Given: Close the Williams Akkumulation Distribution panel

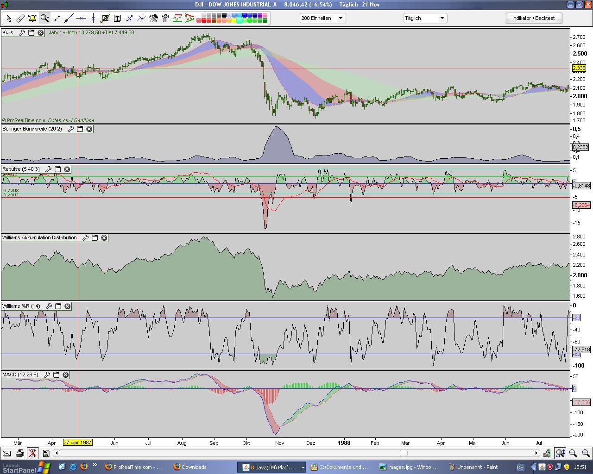Looking at the screenshot, I should (104, 237).
